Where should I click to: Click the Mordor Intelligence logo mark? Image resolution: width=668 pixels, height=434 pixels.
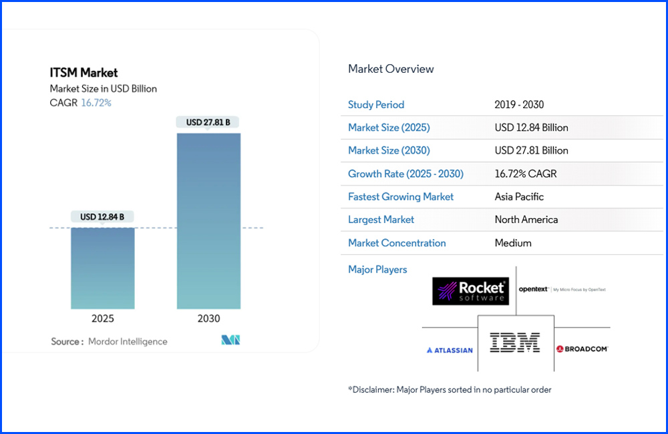[230, 341]
